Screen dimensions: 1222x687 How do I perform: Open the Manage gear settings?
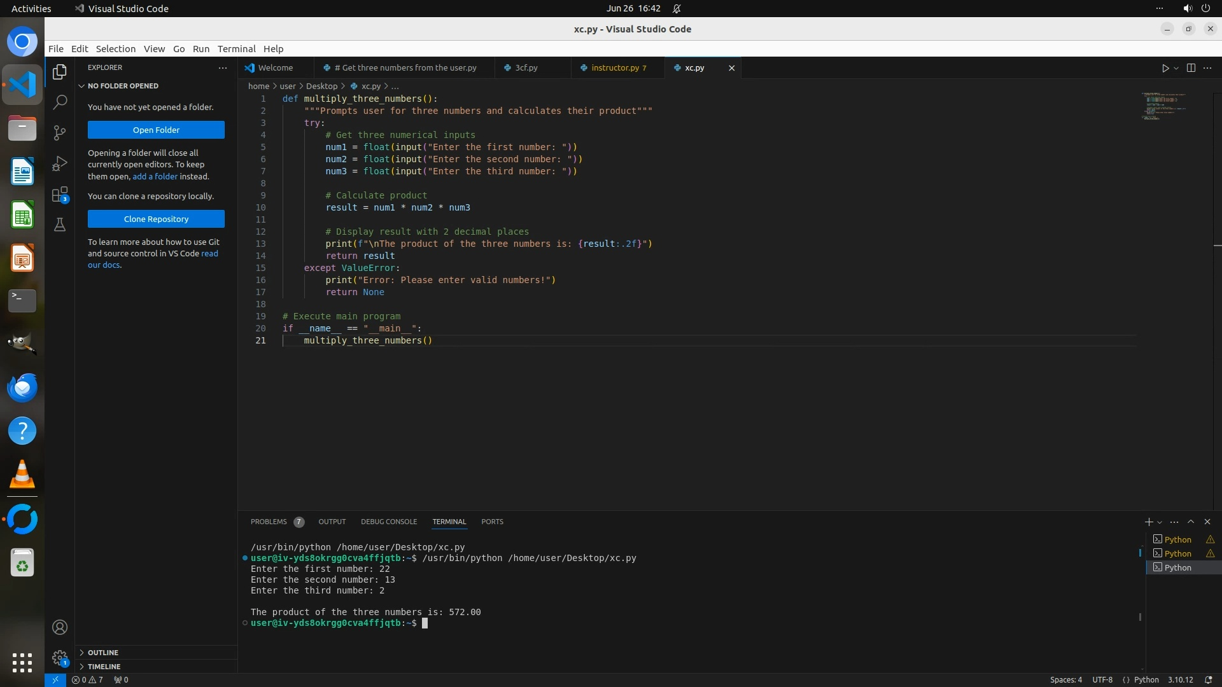60,658
